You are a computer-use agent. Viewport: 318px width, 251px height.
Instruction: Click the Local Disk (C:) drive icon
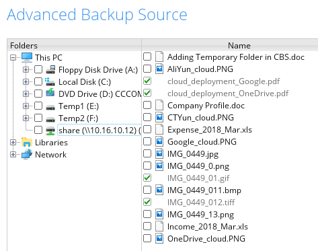50,82
